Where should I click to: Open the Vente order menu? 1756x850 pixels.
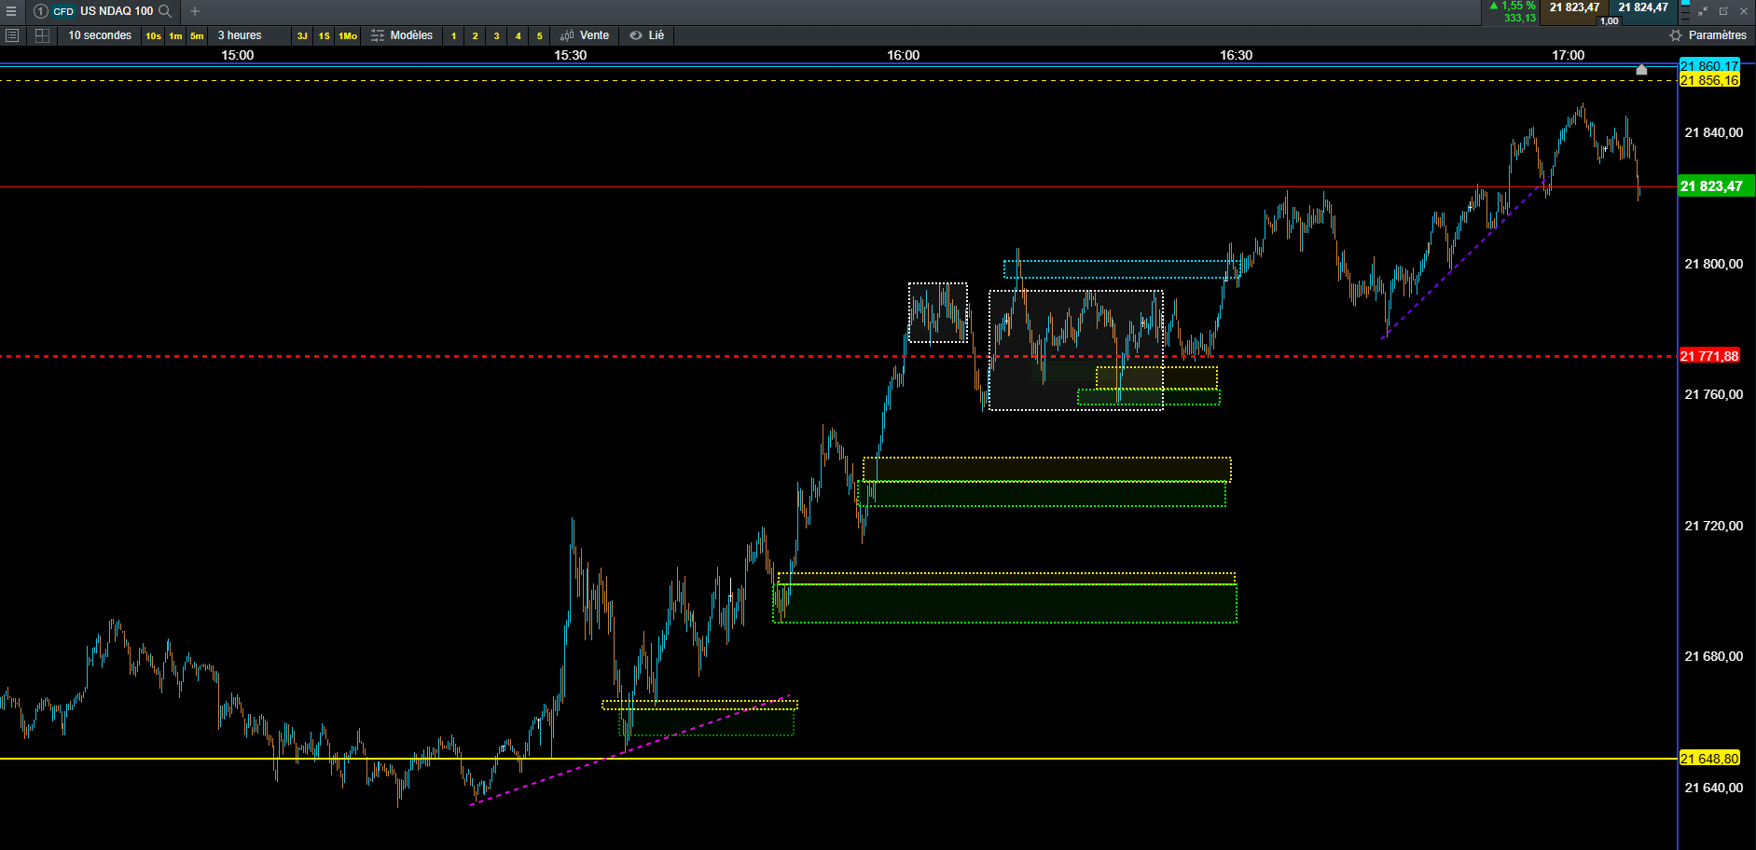pyautogui.click(x=585, y=35)
